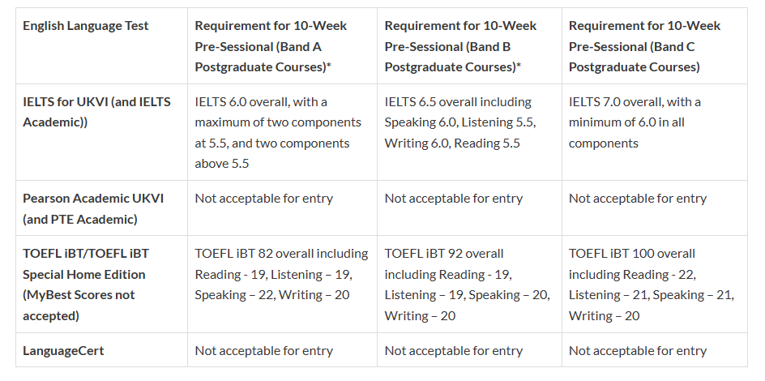The width and height of the screenshot is (765, 381).
Task: Click the "IELTS 6.5 overall" requirement cell
Action: [x=460, y=122]
